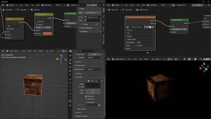
Task: Click the Reset Node button
Action: pyautogui.click(x=89, y=13)
